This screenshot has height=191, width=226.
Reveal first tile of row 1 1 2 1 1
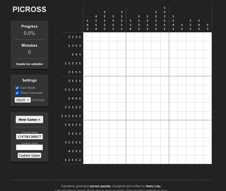tap(88, 89)
